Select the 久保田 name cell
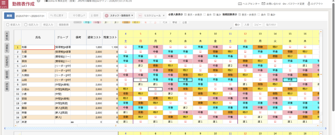 [38, 75]
